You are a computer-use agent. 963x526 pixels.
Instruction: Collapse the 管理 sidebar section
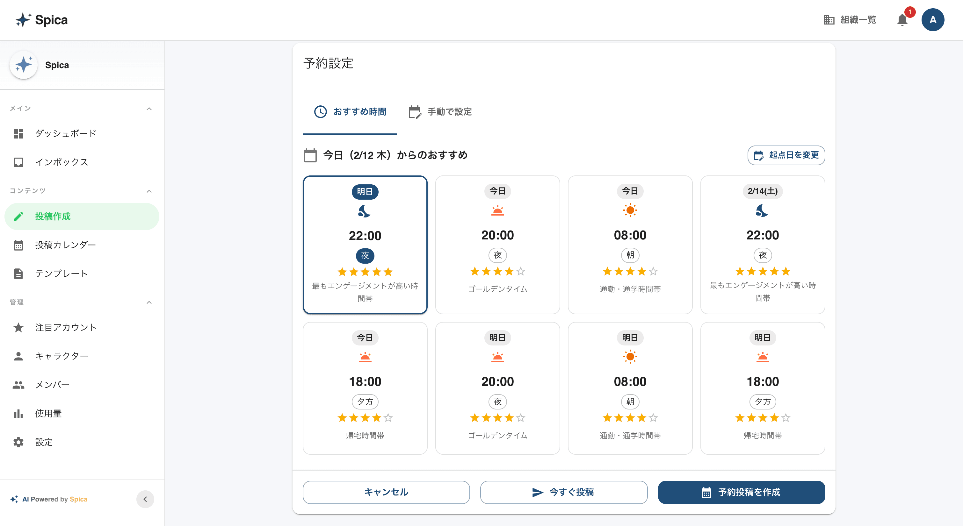pyautogui.click(x=149, y=302)
